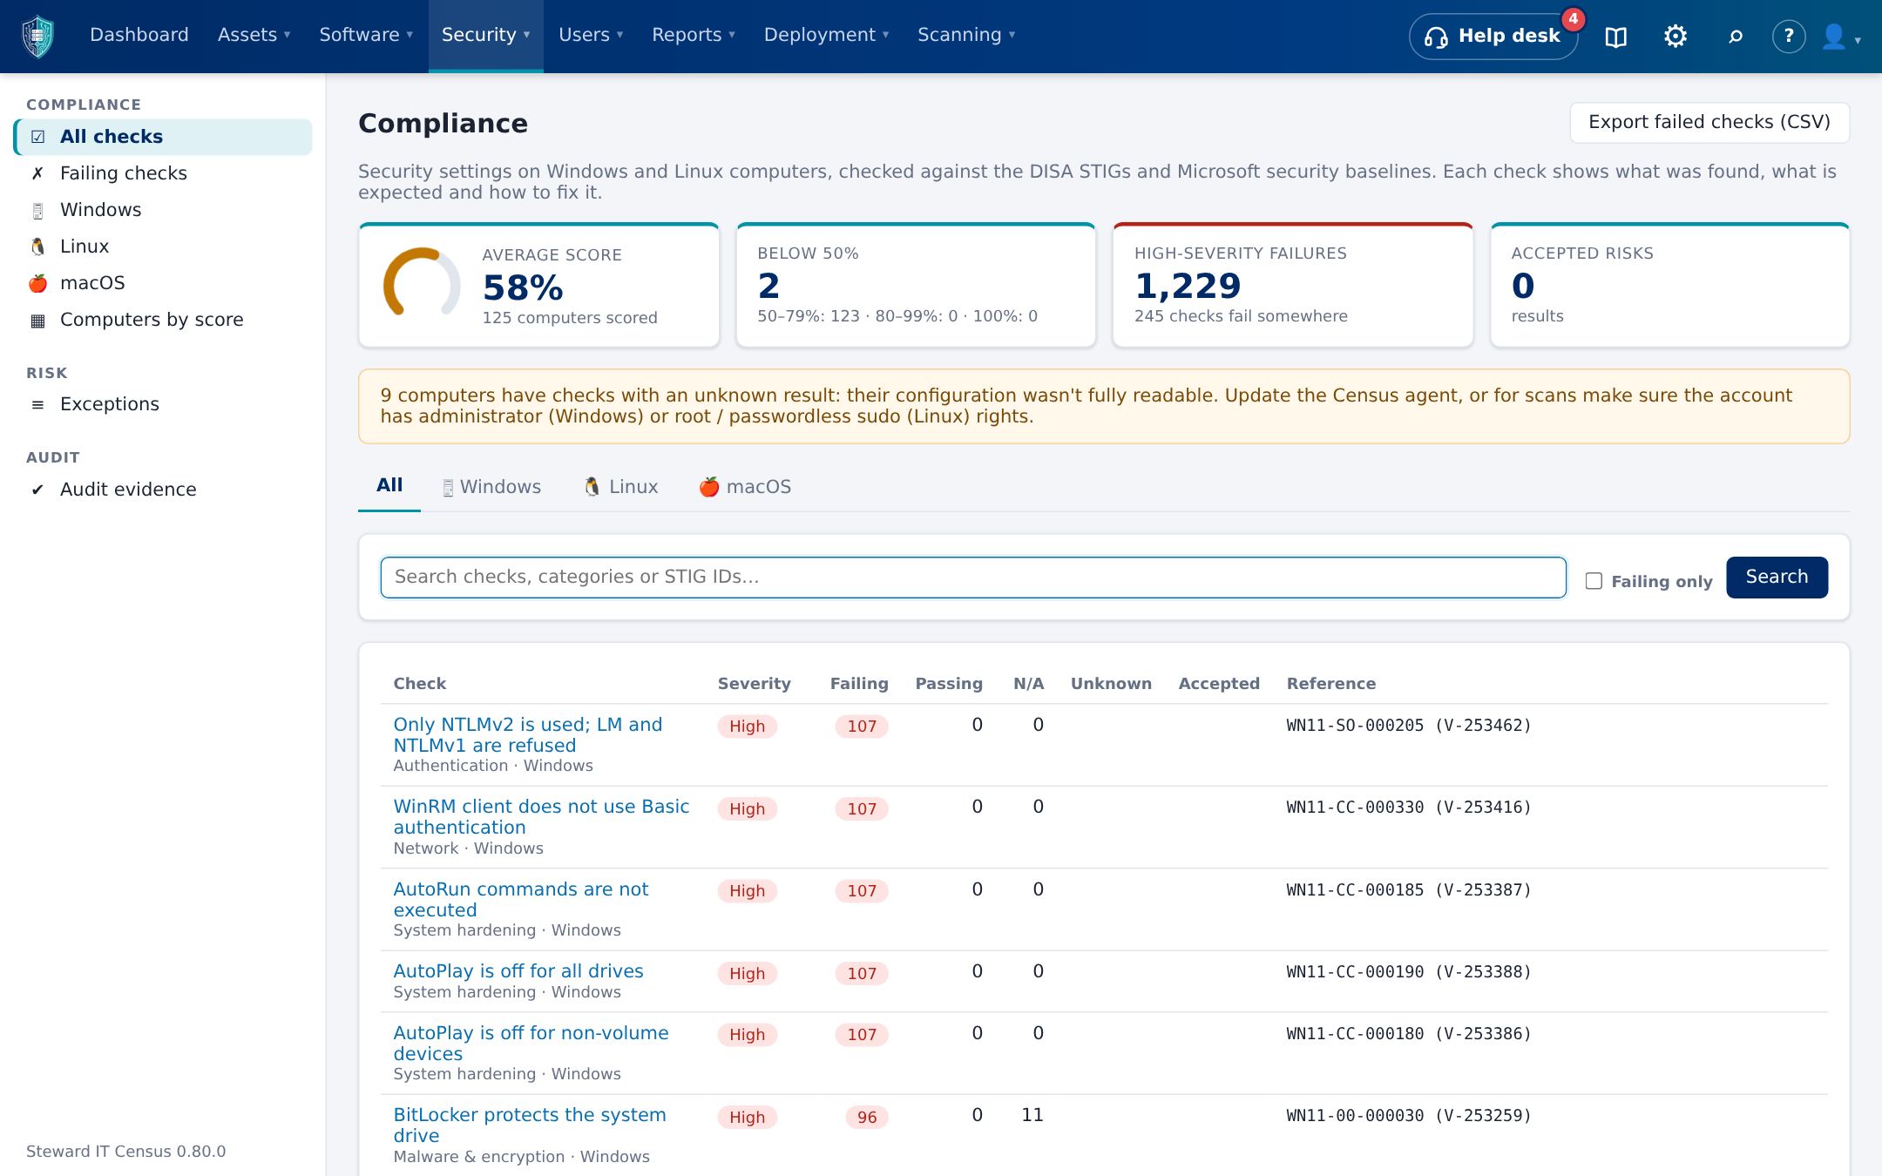This screenshot has height=1176, width=1882.
Task: Expand the Scanning dropdown menu
Action: pyautogui.click(x=966, y=35)
